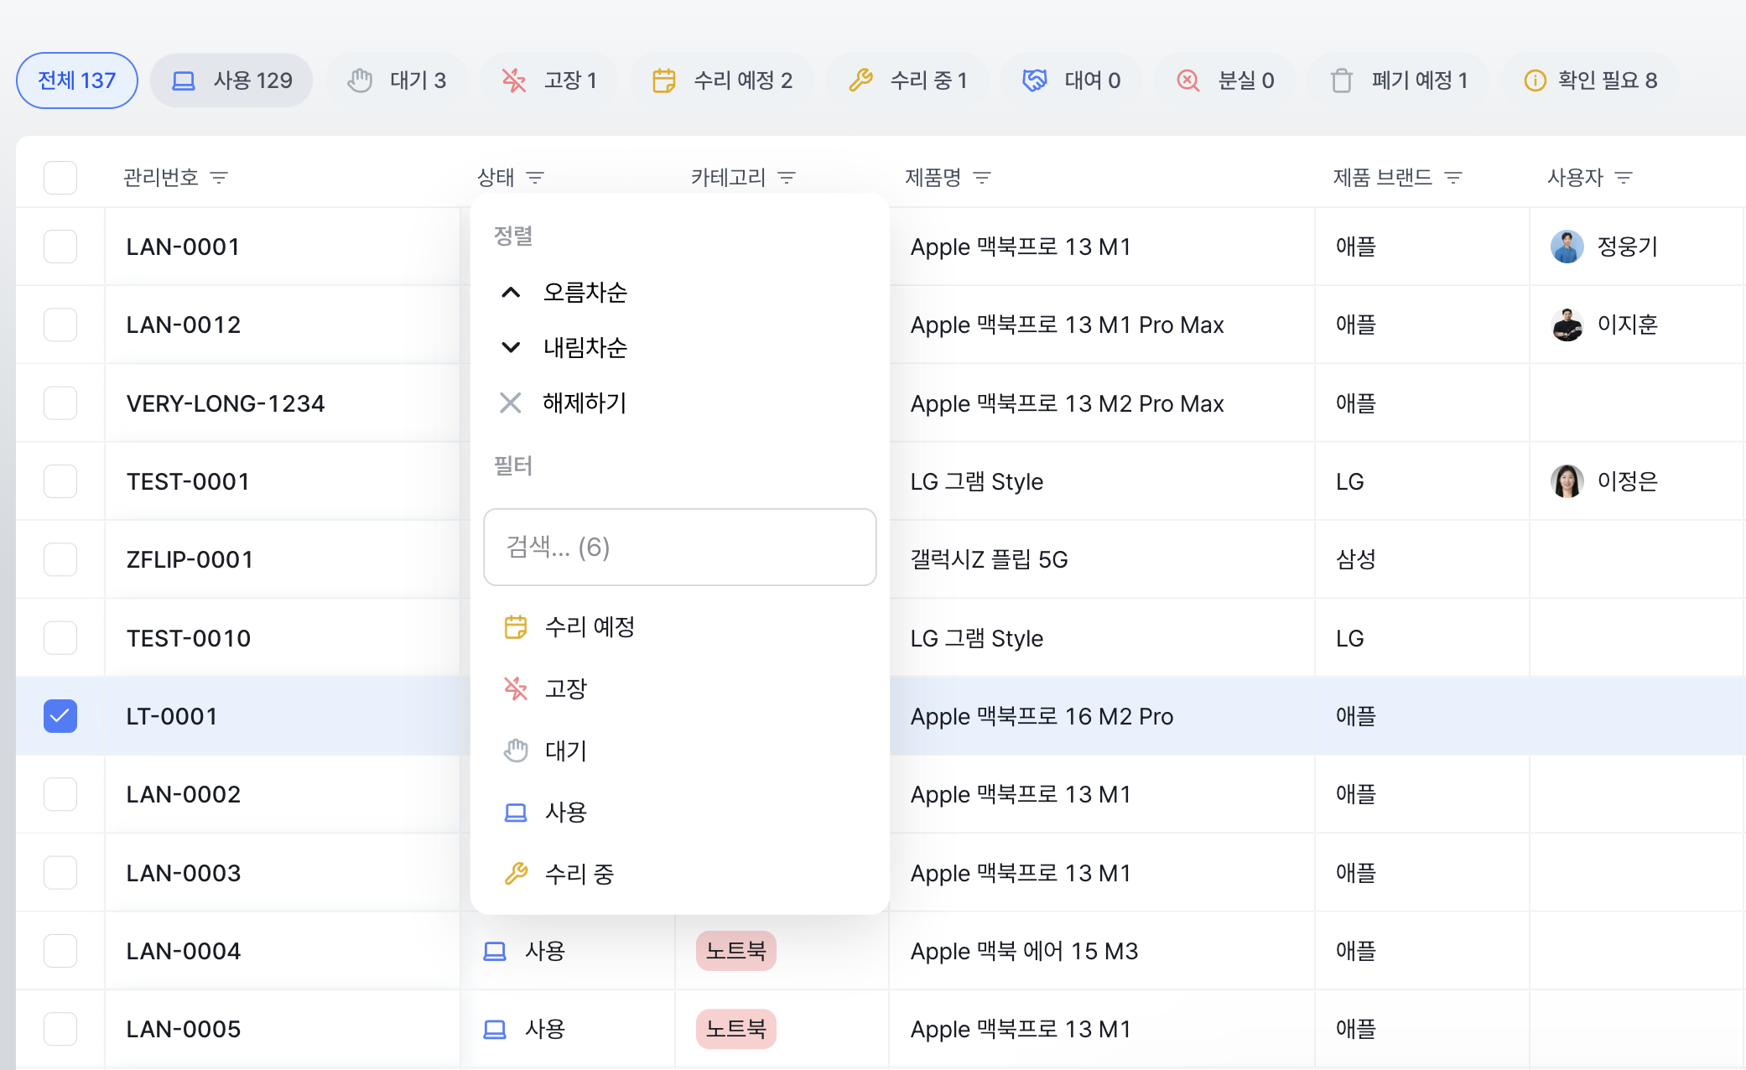This screenshot has height=1070, width=1746.
Task: Check the LAN-0001 row checkbox
Action: click(60, 247)
